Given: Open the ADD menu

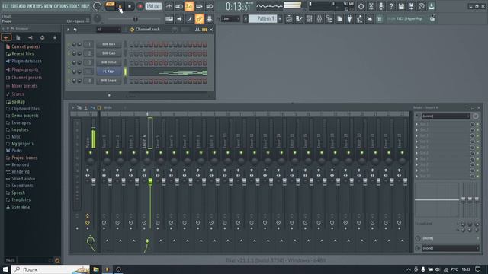Looking at the screenshot, I should 22,6.
